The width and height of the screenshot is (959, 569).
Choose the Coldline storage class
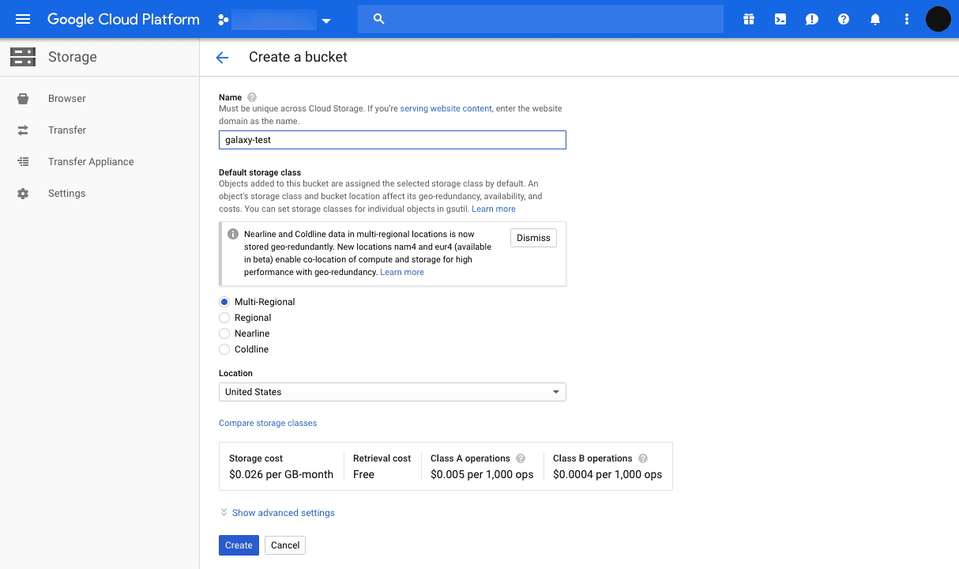(x=224, y=349)
